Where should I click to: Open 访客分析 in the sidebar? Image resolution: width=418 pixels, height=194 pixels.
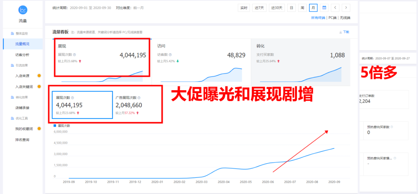tap(22, 55)
